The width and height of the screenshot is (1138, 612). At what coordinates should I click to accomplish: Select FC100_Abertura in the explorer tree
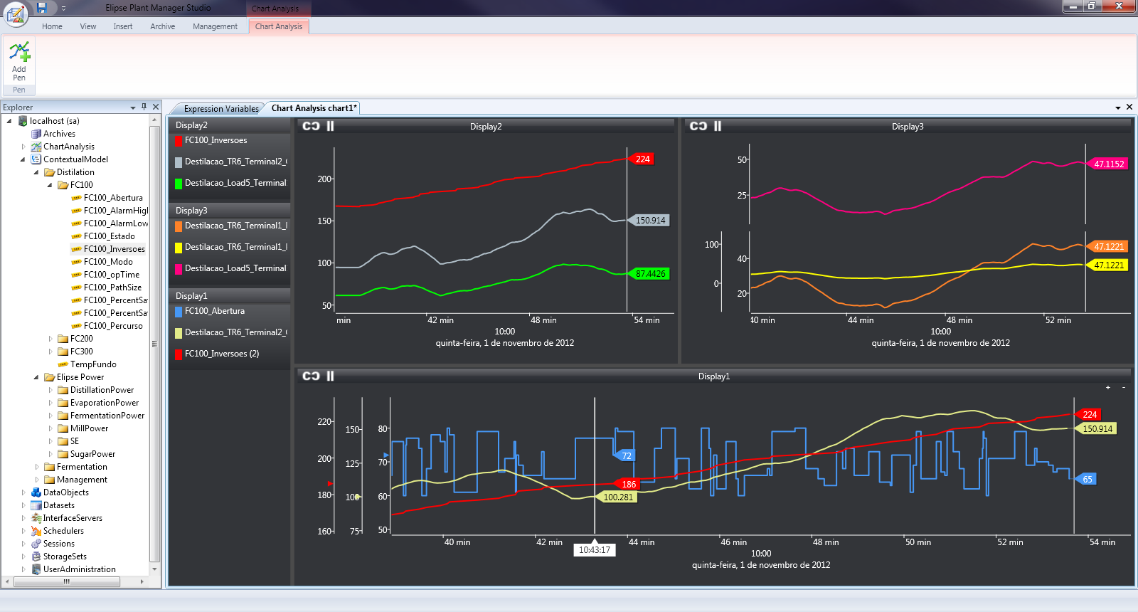click(x=113, y=198)
